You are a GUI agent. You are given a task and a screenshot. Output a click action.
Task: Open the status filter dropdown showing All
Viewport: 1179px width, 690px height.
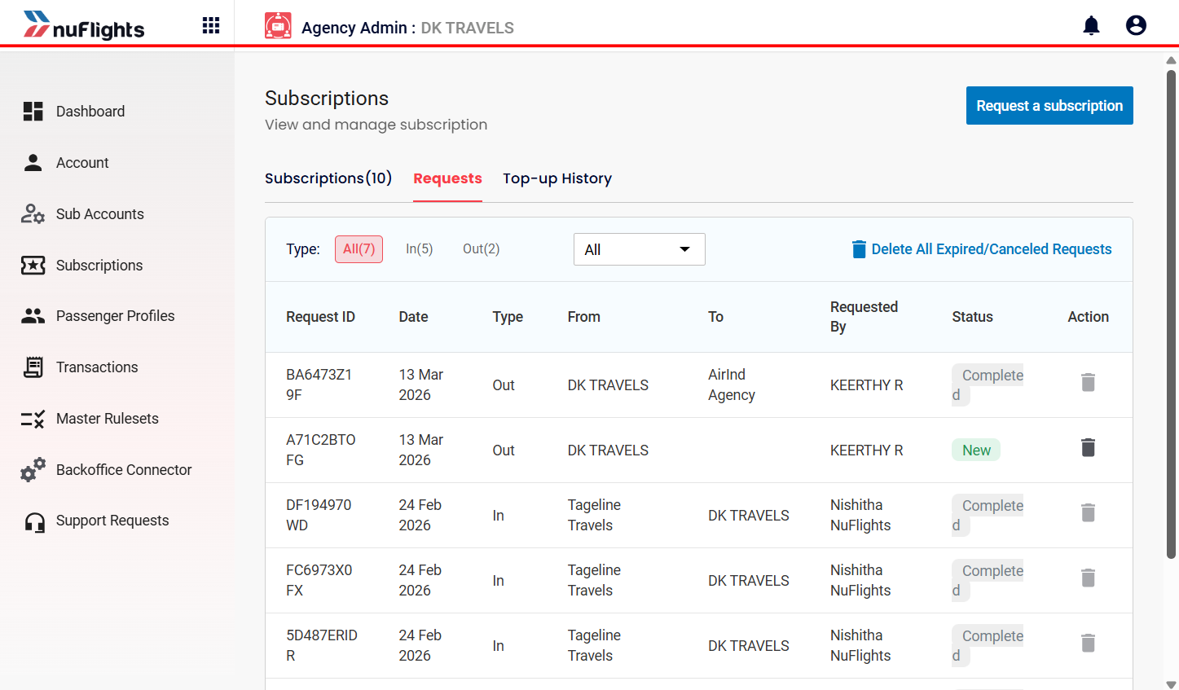coord(639,249)
